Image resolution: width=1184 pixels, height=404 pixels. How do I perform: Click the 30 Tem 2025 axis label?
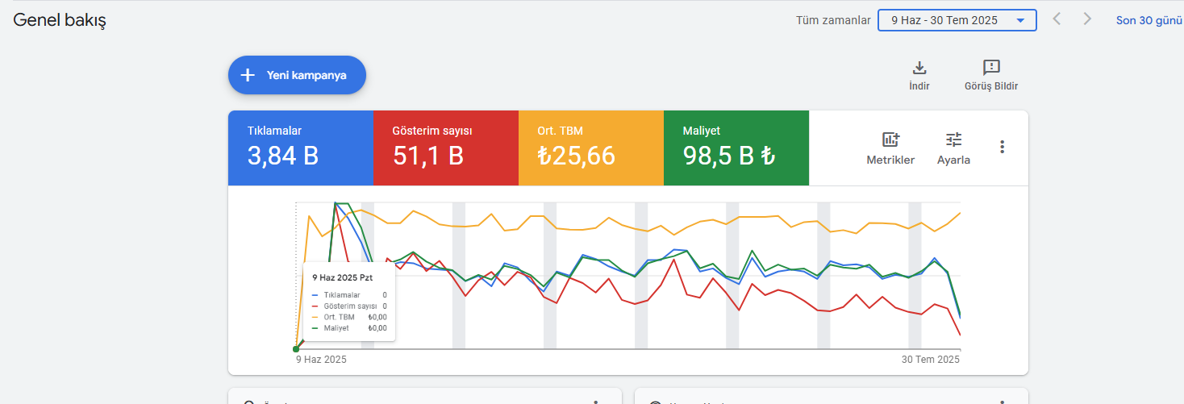[x=931, y=360]
